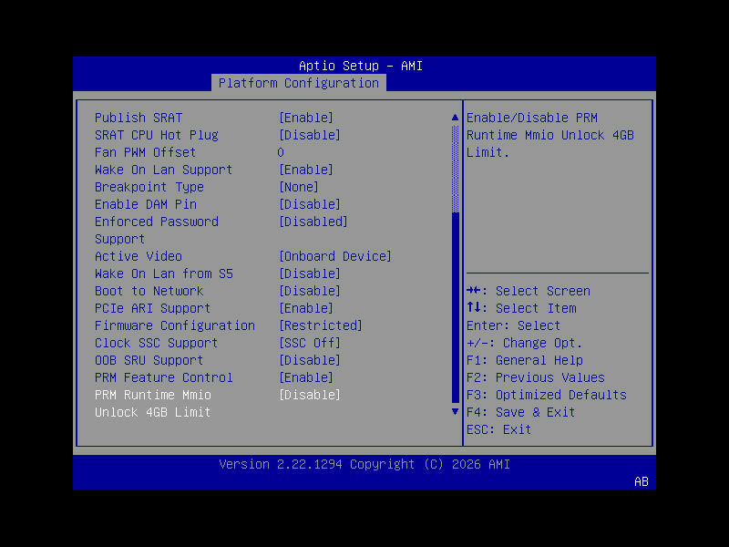Change Clock SSC Support [SSC Off] value
The image size is (729, 547).
point(310,343)
